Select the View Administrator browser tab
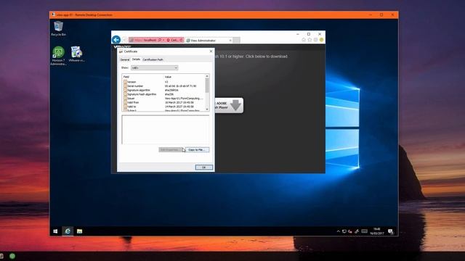Image resolution: width=465 pixels, height=261 pixels. (209, 41)
